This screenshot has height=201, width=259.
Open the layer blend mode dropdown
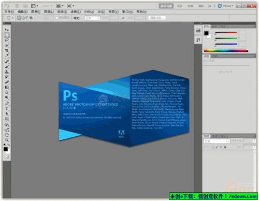click(x=217, y=141)
